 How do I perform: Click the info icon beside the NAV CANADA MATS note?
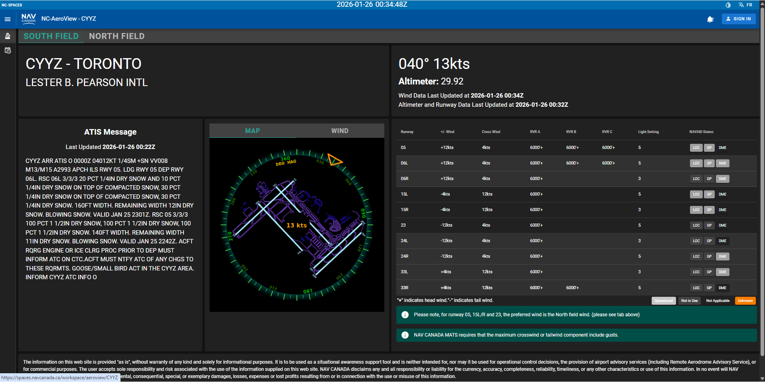coord(405,335)
